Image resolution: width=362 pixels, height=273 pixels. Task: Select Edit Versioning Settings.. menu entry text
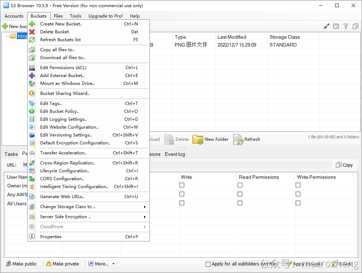pos(66,135)
